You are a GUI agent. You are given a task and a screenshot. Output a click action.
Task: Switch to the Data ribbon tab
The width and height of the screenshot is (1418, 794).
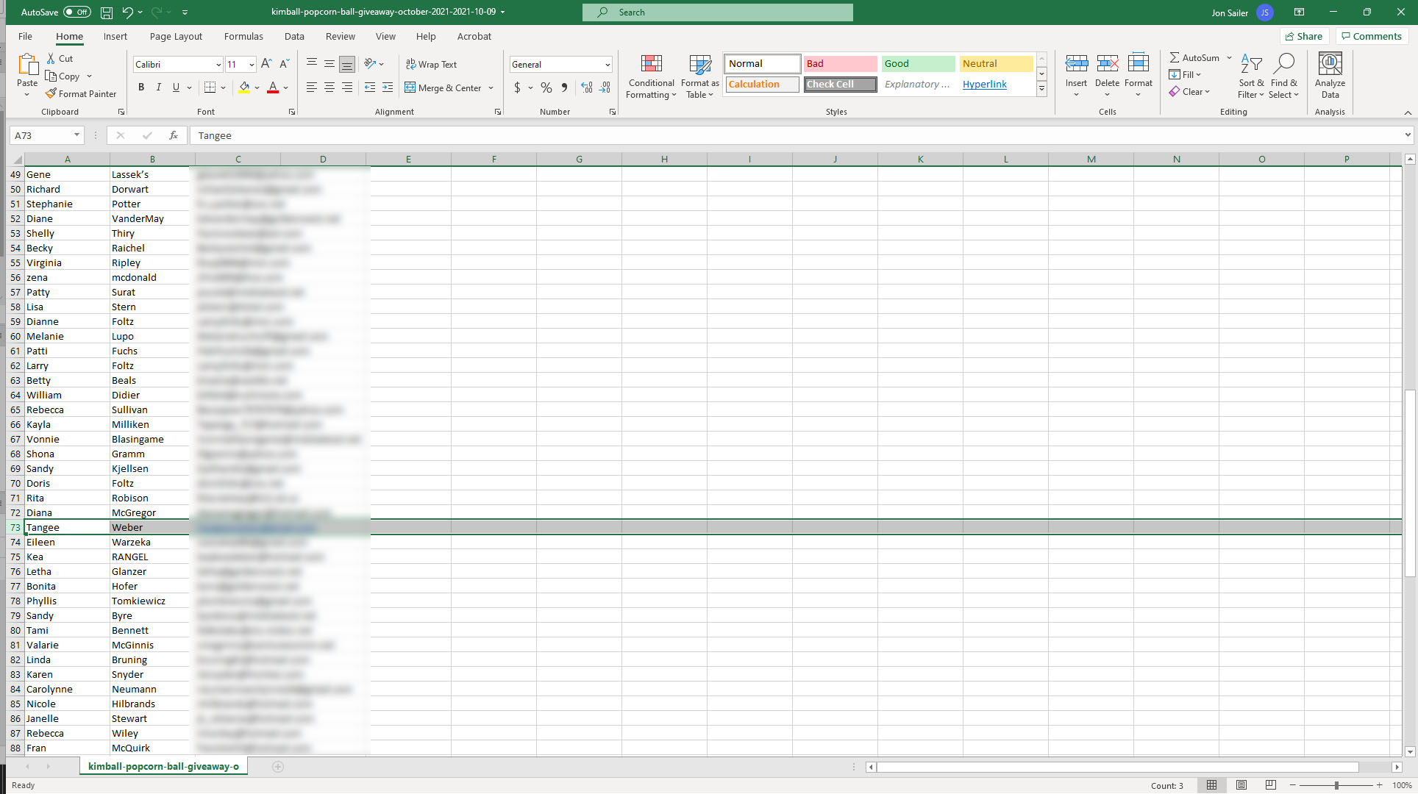pyautogui.click(x=294, y=36)
